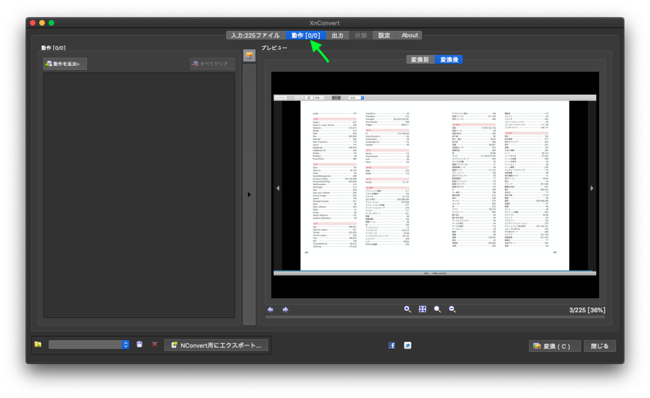Toggle the preview panel image icon
The image size is (650, 398).
[x=249, y=56]
